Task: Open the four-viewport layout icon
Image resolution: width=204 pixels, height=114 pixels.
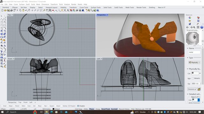Action: click(50, 10)
